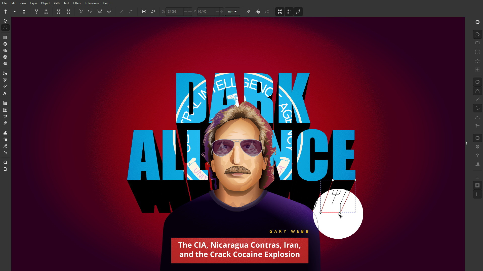
Task: Choose the Stars and Polygons tool
Action: pyautogui.click(x=5, y=50)
